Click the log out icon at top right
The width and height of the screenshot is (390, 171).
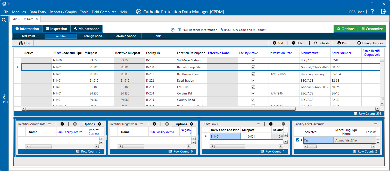click(384, 12)
